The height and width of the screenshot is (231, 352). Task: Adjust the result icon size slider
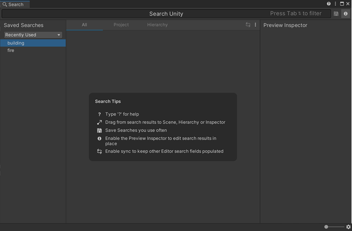tap(334, 227)
